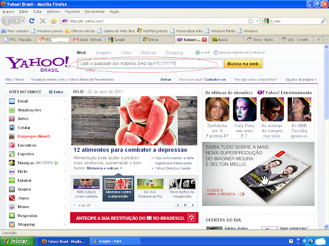Open the list all tabs dropdown

coord(326,39)
